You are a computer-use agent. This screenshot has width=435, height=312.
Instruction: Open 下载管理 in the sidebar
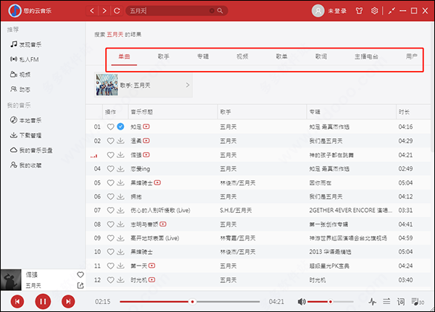[26, 135]
